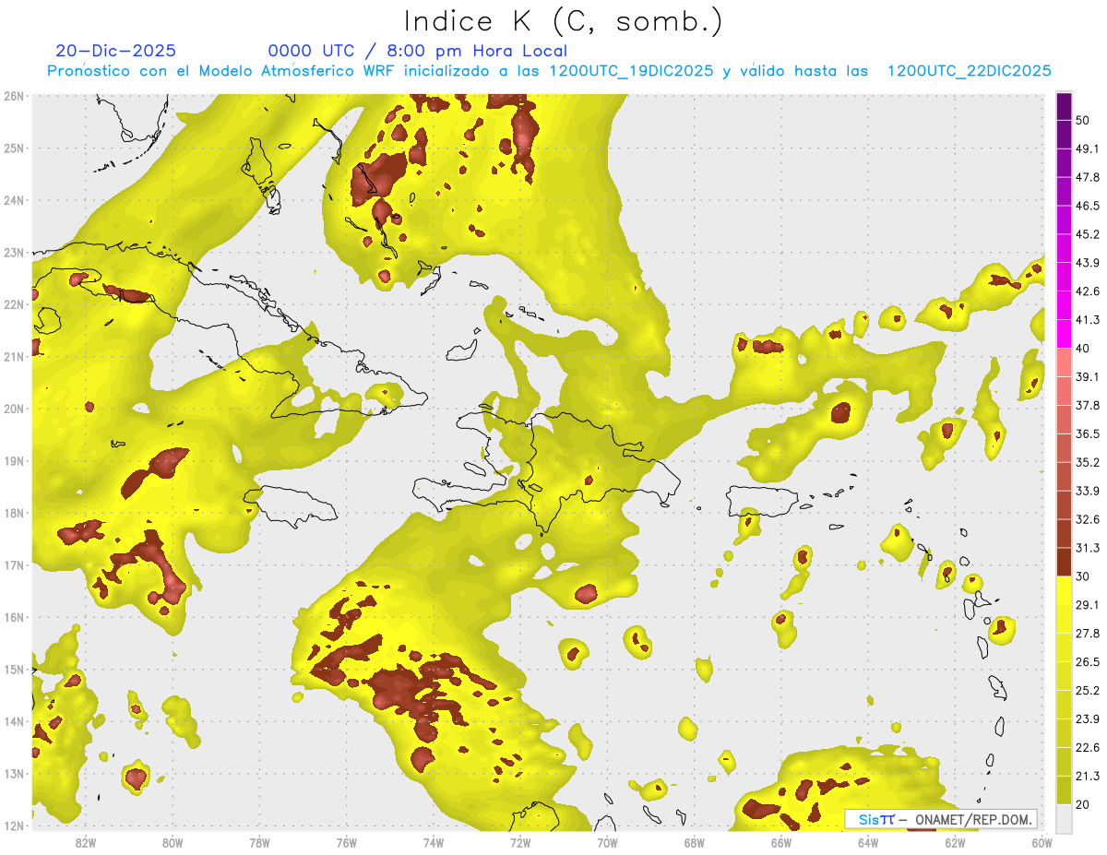Click the latitude label "14N"
The image size is (1107, 855).
click(x=14, y=722)
